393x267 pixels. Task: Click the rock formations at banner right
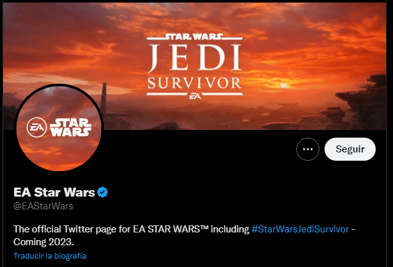click(x=361, y=101)
